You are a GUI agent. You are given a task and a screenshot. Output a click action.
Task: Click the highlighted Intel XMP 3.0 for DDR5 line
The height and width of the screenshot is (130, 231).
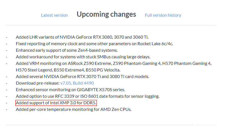pos(56,103)
